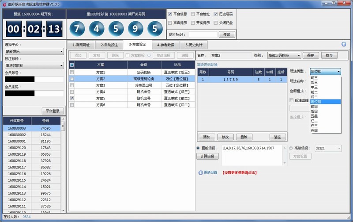Screen dimensions: 353x222
Task: Uncheck the 历史号码 checkbox
Action: click(215, 14)
